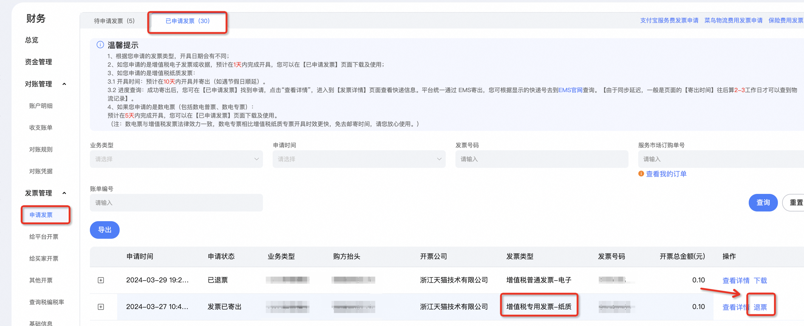Open the 业务类型 dropdown
This screenshot has height=326, width=804.
pyautogui.click(x=176, y=159)
